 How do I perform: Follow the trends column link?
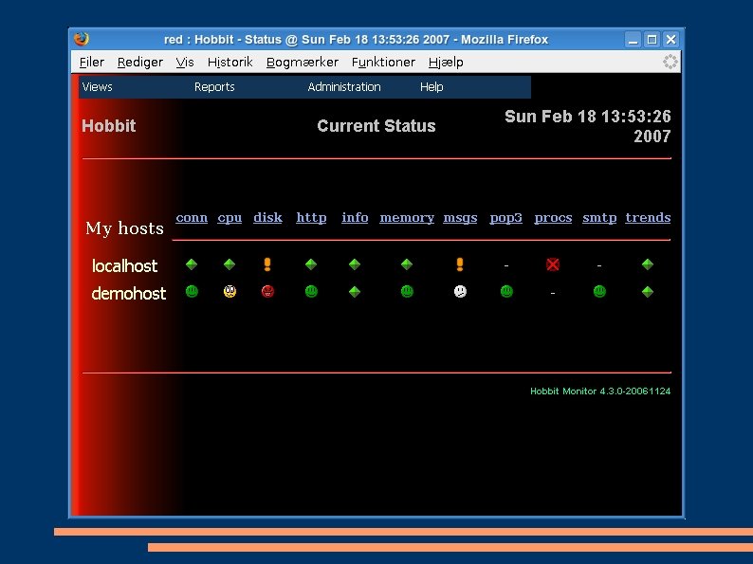(648, 217)
